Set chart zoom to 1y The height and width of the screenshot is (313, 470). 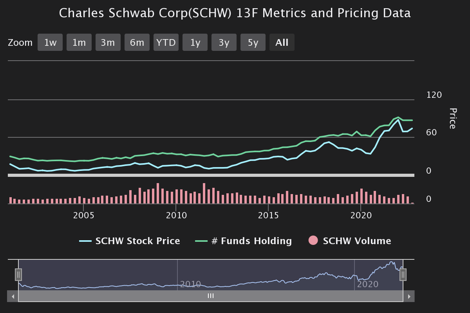[195, 42]
